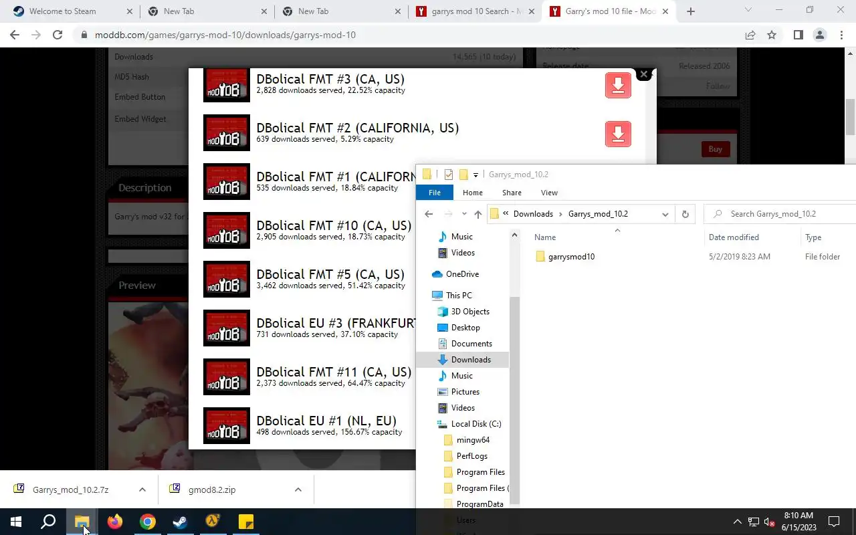Open a new Chrome tab
The width and height of the screenshot is (856, 535).
tap(691, 11)
